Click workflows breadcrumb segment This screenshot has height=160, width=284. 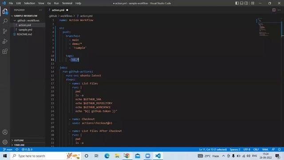66,16
